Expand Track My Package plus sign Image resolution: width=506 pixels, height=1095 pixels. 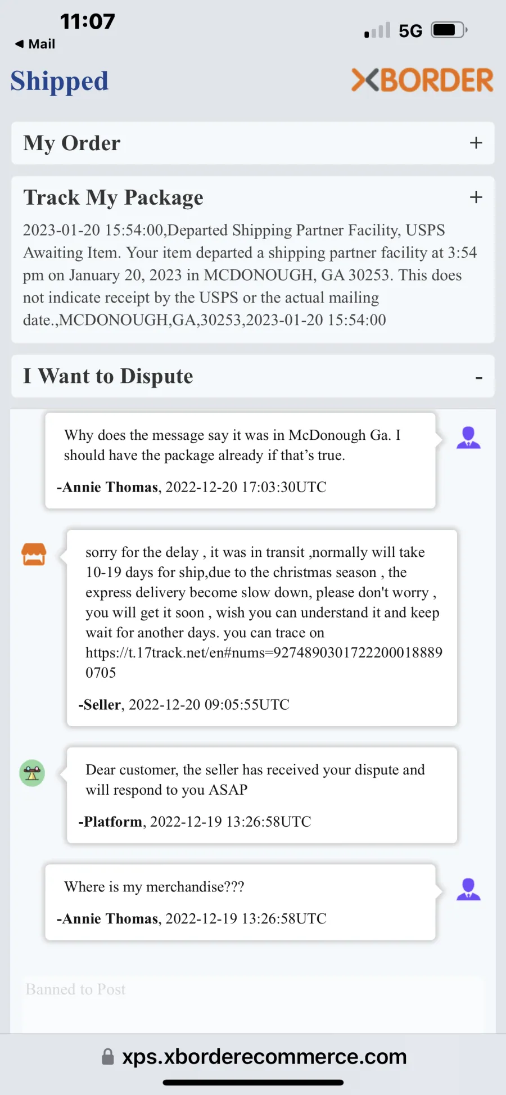click(x=476, y=197)
